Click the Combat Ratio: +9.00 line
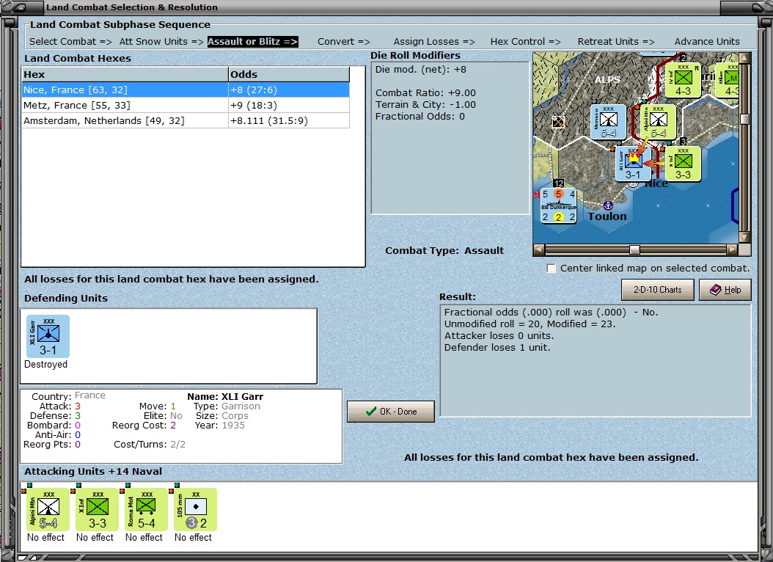Viewport: 773px width, 562px height. 425,92
